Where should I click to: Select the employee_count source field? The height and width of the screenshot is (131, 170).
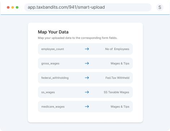[53, 49]
